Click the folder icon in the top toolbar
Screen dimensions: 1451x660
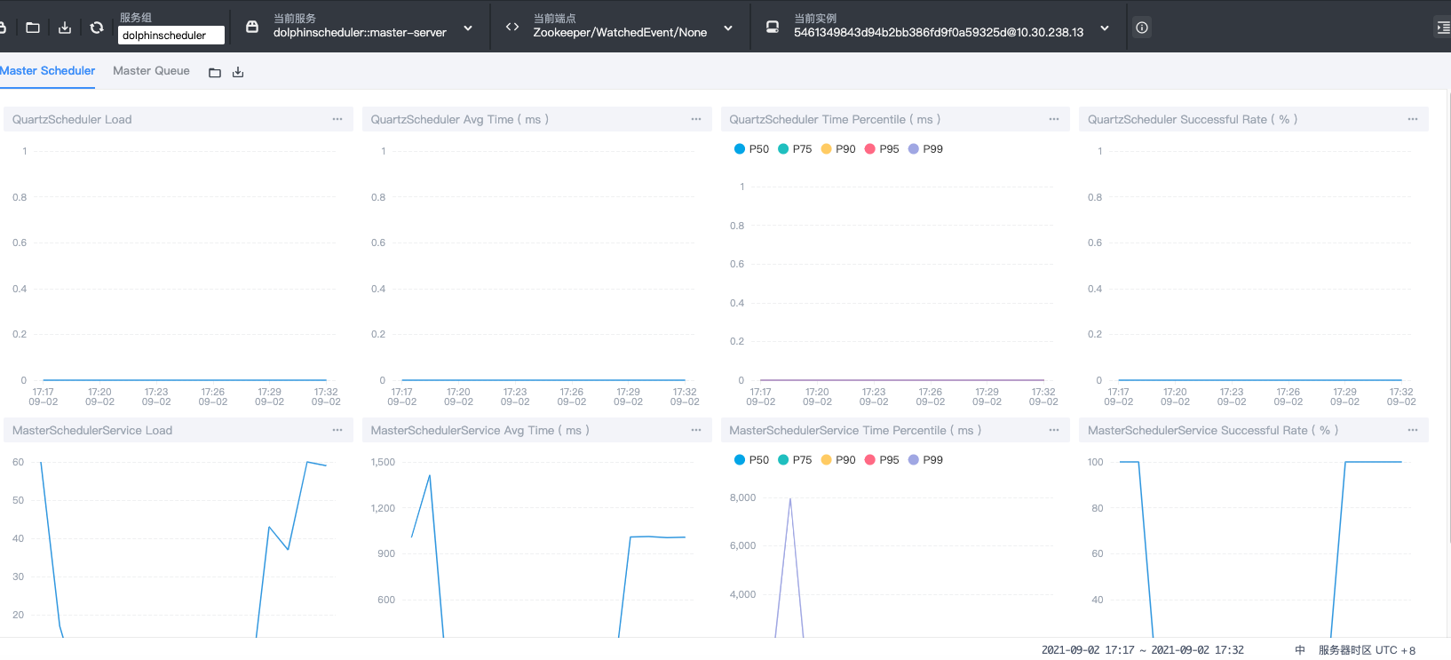pyautogui.click(x=33, y=28)
